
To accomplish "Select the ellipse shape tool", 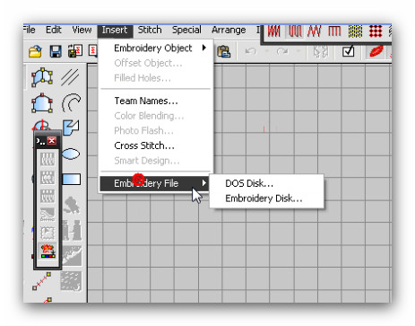I will [71, 154].
